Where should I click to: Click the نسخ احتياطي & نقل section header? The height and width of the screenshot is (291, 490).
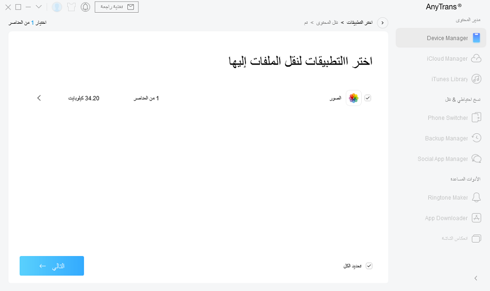[x=463, y=100]
